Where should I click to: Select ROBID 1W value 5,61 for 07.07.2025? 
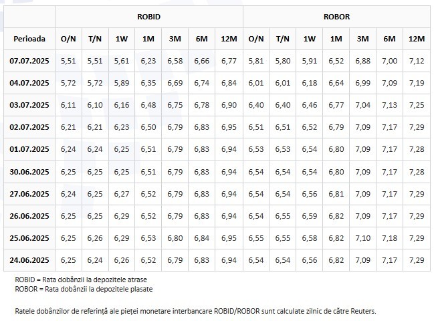point(122,61)
